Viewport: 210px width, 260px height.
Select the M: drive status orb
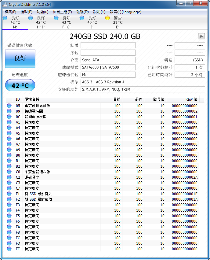tap(5, 18)
